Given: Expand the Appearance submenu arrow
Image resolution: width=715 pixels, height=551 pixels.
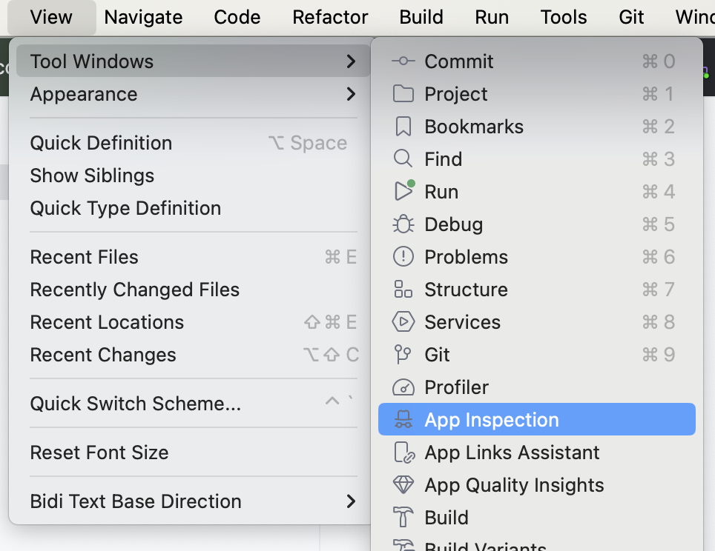Looking at the screenshot, I should 351,94.
